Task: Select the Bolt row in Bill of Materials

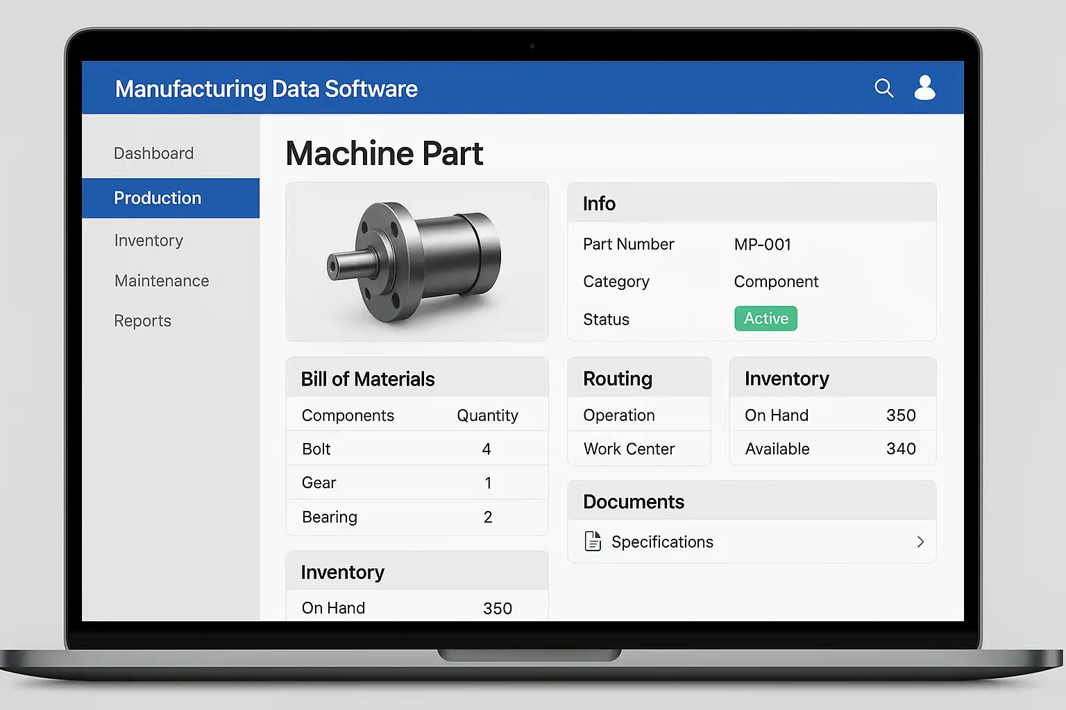Action: (x=416, y=449)
